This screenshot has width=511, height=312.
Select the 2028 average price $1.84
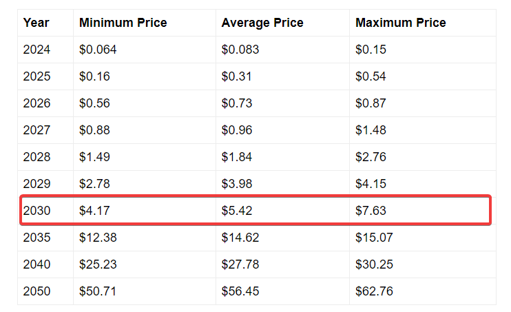237,157
